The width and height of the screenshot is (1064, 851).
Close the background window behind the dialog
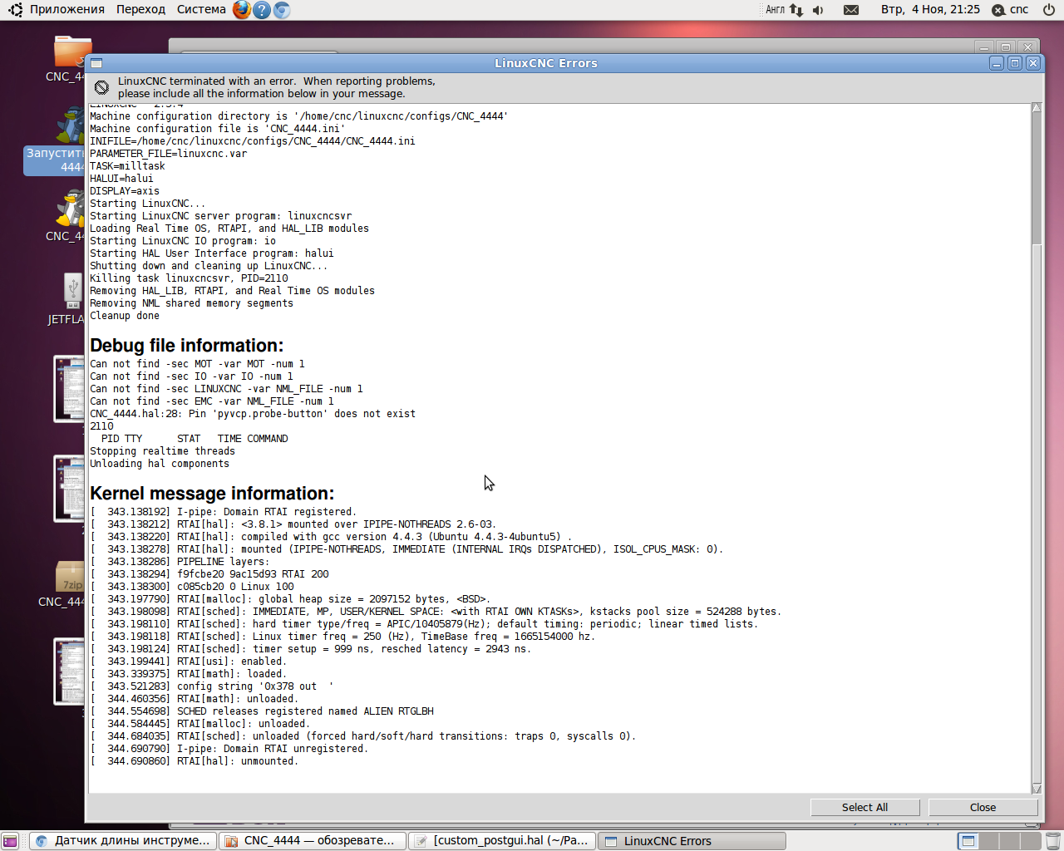point(1027,47)
